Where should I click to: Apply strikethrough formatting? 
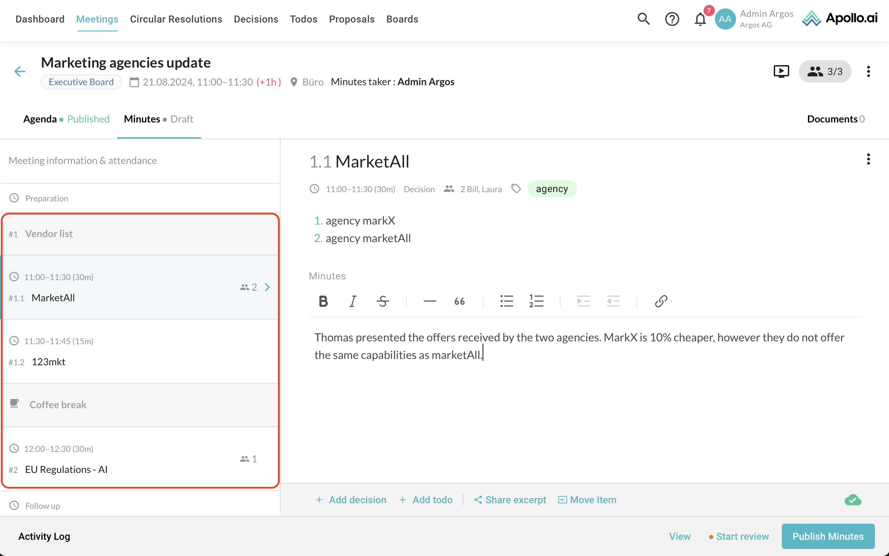(x=382, y=301)
